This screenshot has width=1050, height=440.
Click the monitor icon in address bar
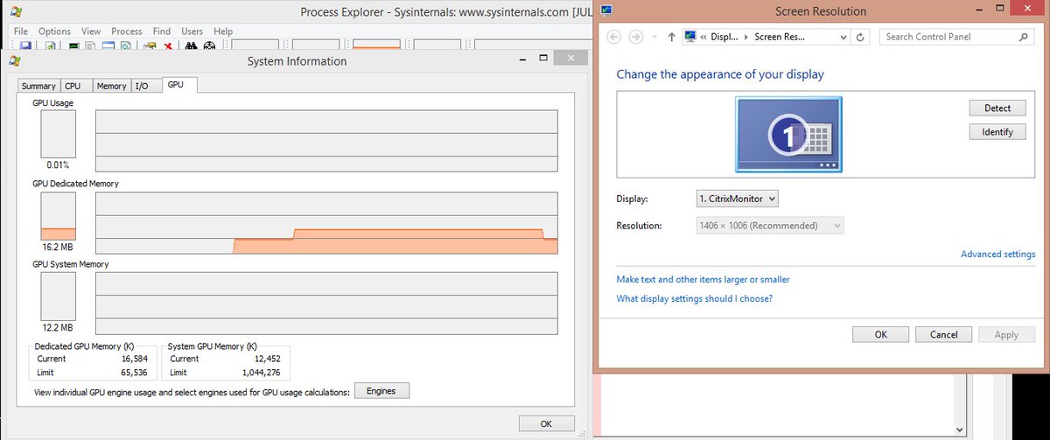click(x=690, y=37)
